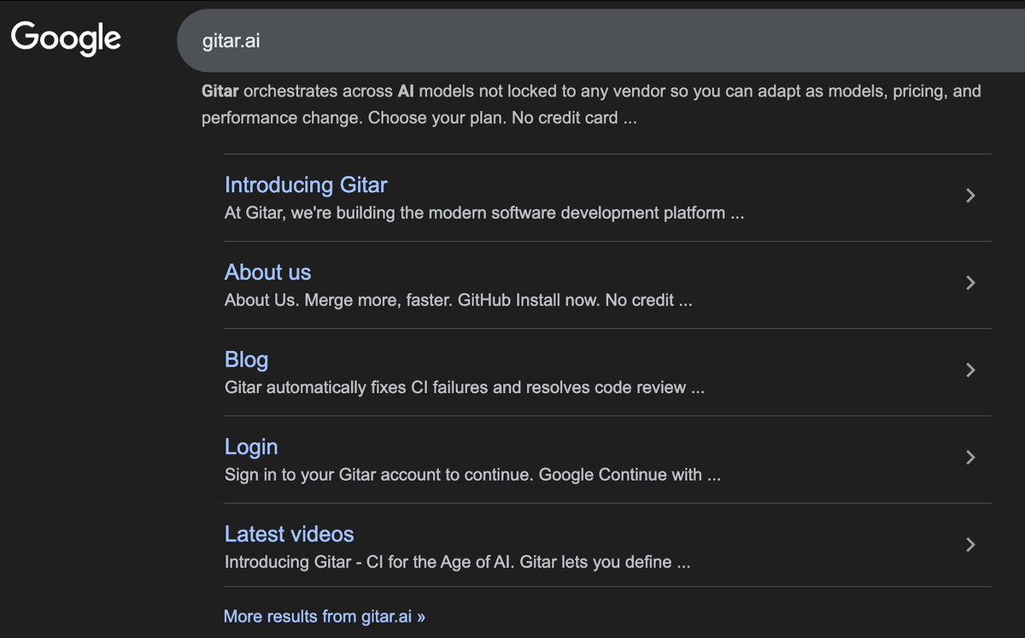Click the chevron for Latest videos
The image size is (1025, 638).
969,544
